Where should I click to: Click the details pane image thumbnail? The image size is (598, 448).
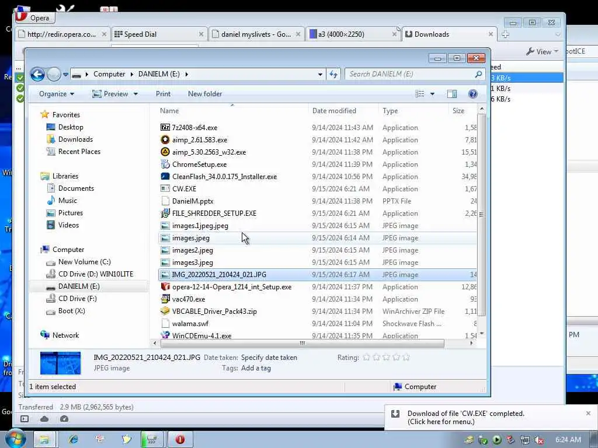[x=60, y=363]
